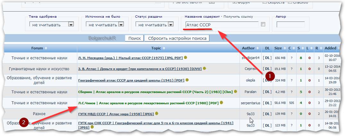The width and height of the screenshot is (345, 136).
Task: Open author olepla profile
Action: [x=250, y=80]
